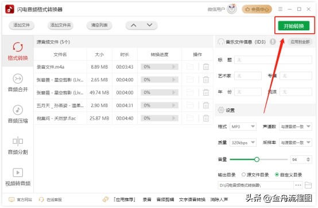Open the 音频剪辑 app link

tap(165, 200)
